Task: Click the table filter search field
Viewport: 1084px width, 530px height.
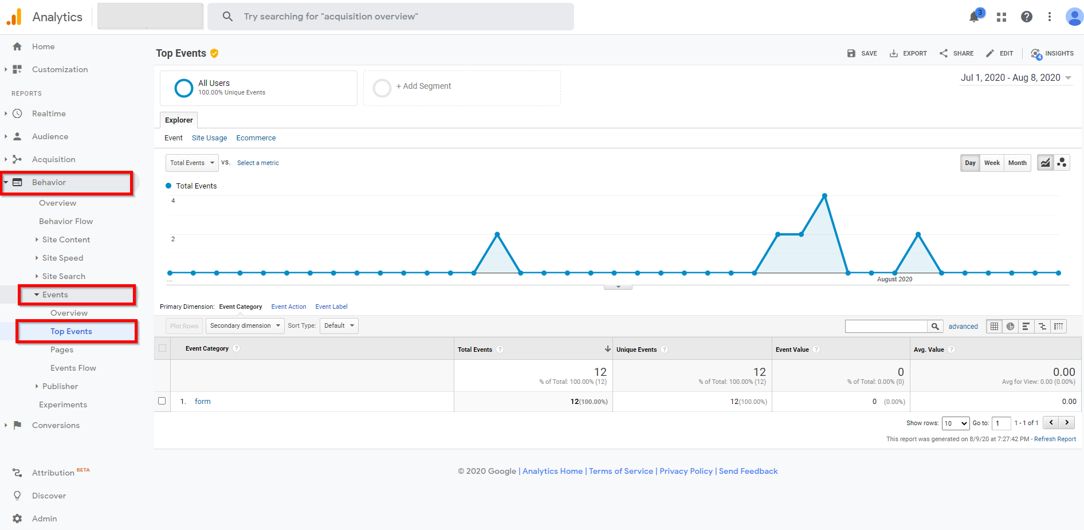Action: [886, 327]
